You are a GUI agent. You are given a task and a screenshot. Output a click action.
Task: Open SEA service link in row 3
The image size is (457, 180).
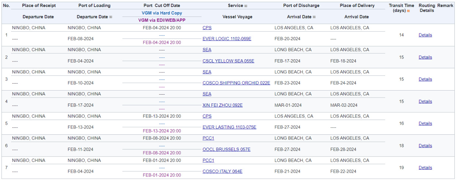[207, 72]
